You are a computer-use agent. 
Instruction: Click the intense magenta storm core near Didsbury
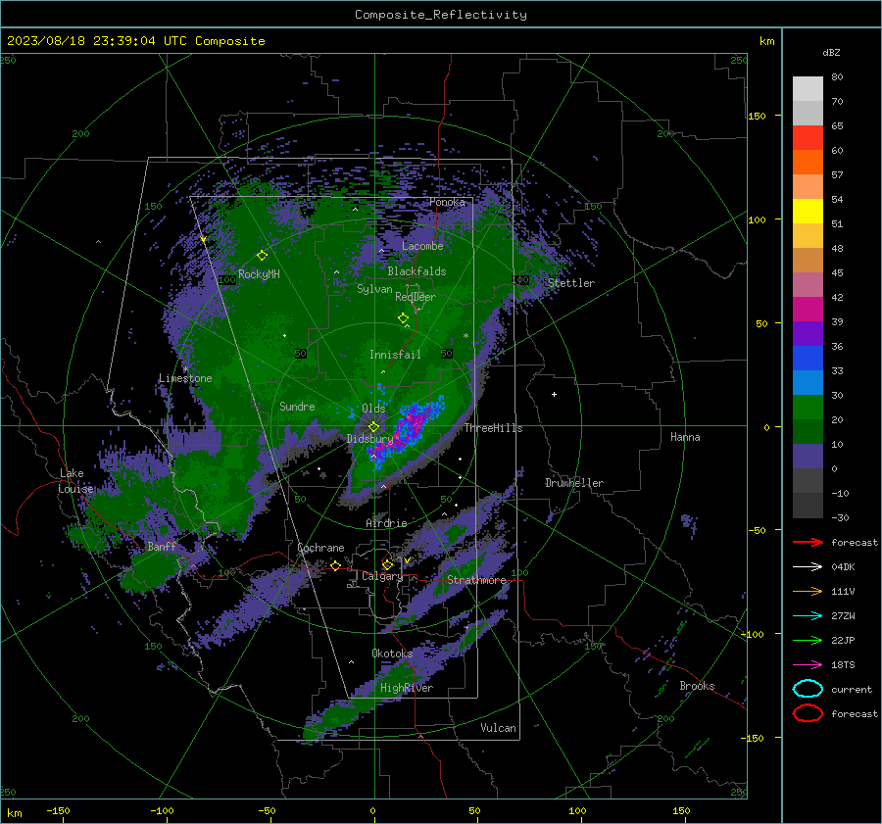point(411,426)
